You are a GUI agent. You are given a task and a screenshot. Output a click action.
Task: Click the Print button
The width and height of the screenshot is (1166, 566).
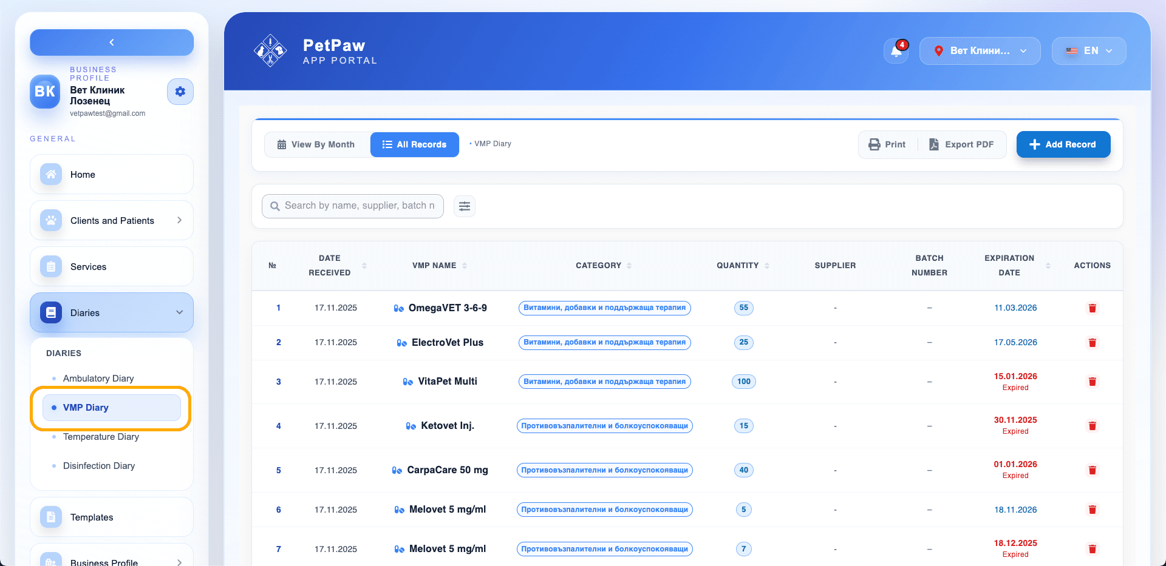coord(887,145)
